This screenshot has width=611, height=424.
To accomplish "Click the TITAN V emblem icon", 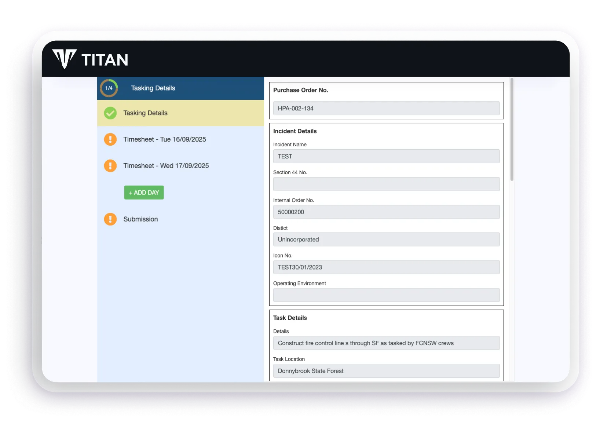I will point(65,59).
